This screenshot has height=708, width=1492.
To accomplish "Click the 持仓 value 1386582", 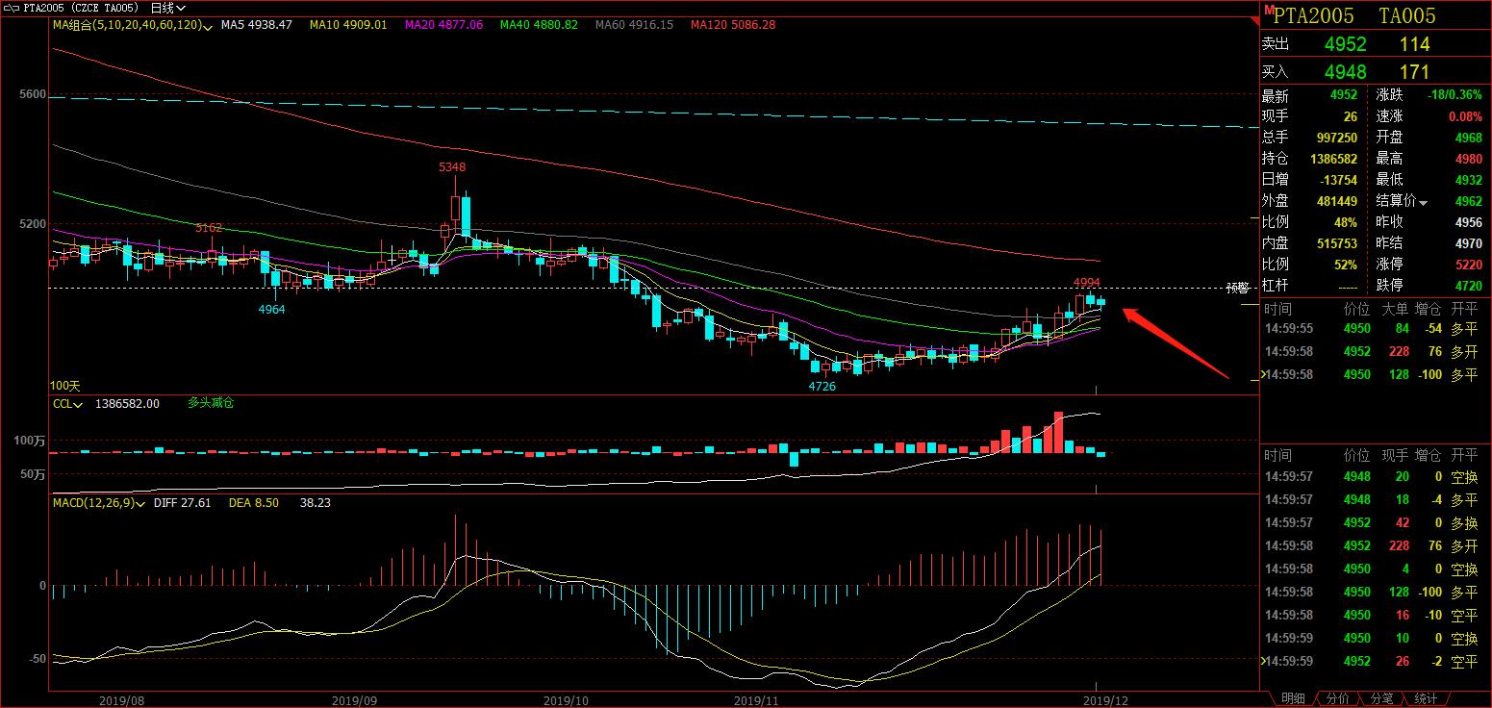I will tap(1333, 160).
